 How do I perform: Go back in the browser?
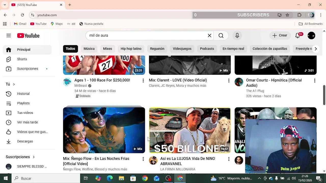click(x=5, y=15)
